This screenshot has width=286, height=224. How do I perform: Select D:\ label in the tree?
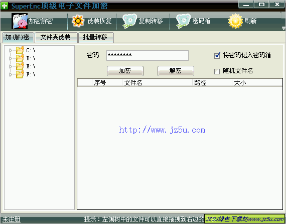tap(31, 58)
